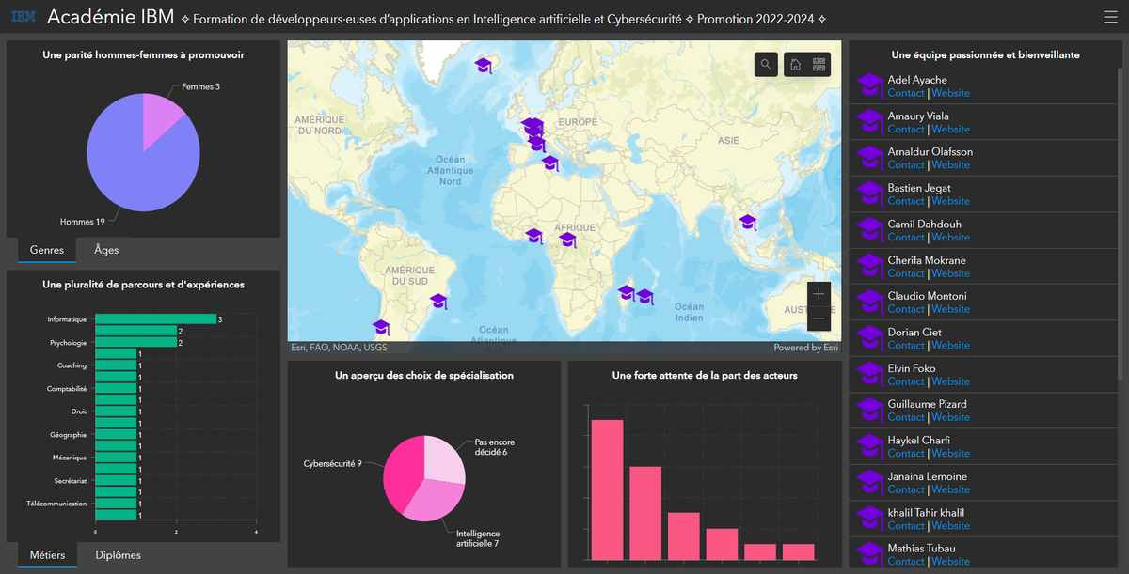Click the graduation cap icon beside Bastien Jegat
This screenshot has height=574, width=1129.
click(869, 194)
